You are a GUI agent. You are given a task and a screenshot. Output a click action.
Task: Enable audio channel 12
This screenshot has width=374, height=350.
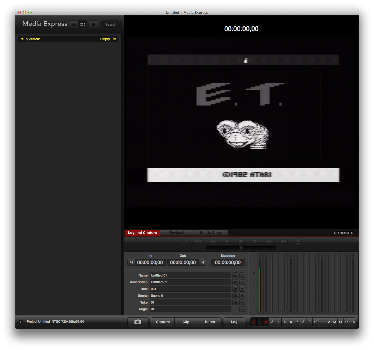(328, 322)
